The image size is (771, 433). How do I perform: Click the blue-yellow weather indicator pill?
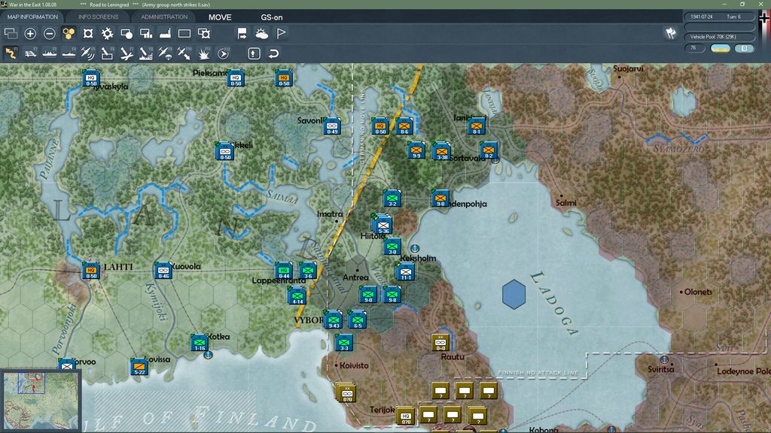[721, 48]
